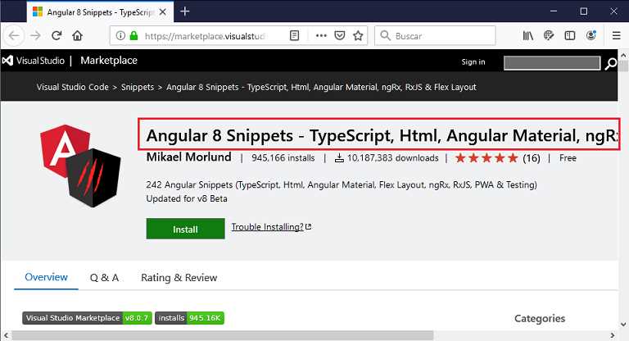
Task: Click the palette extension icon in toolbar
Action: click(x=549, y=36)
